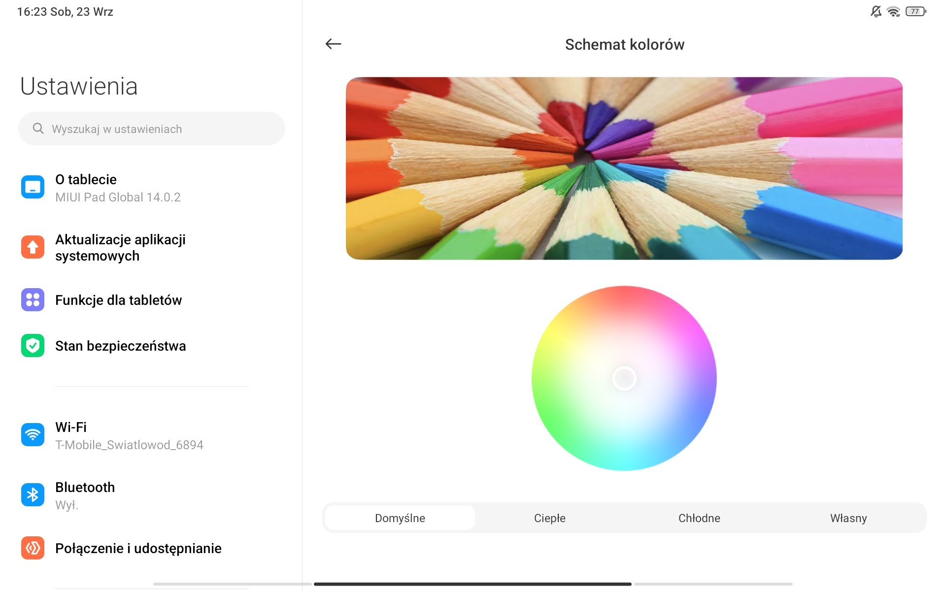Screen dimensions: 946x591
Task: Open Aktualizacje aplikacji systemowych entry
Action: tap(151, 248)
